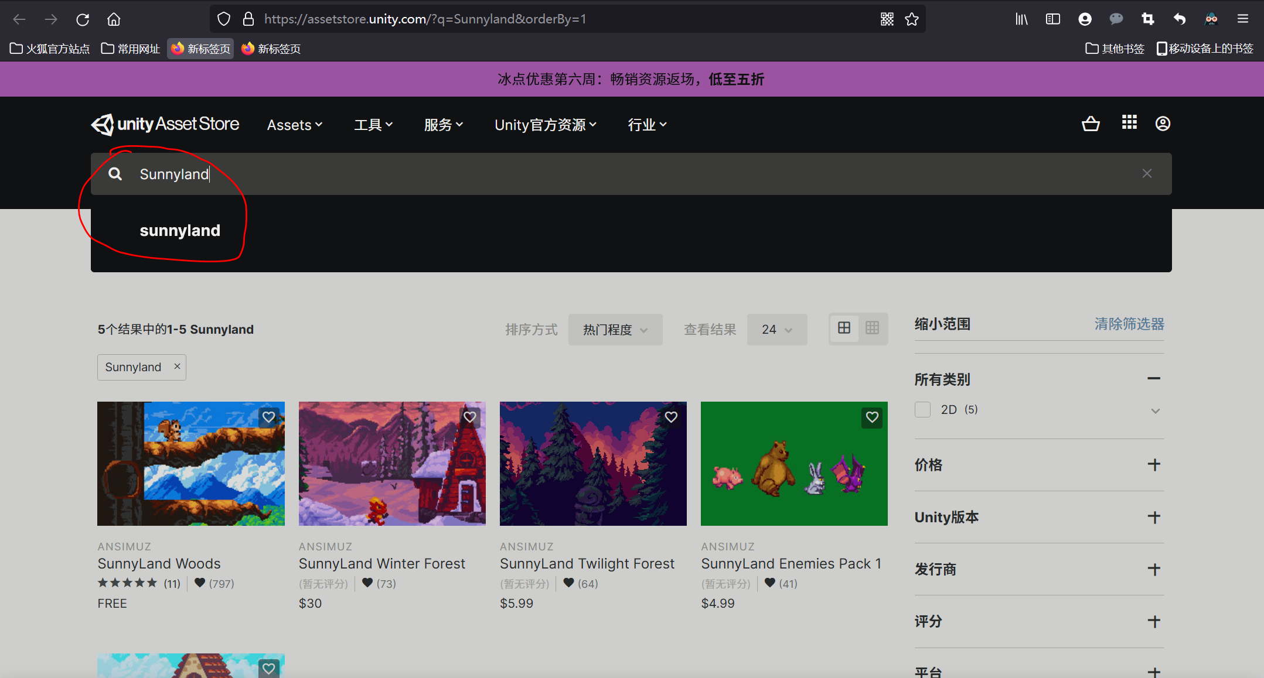Enable the 2D category checkbox
This screenshot has height=678, width=1264.
click(922, 409)
